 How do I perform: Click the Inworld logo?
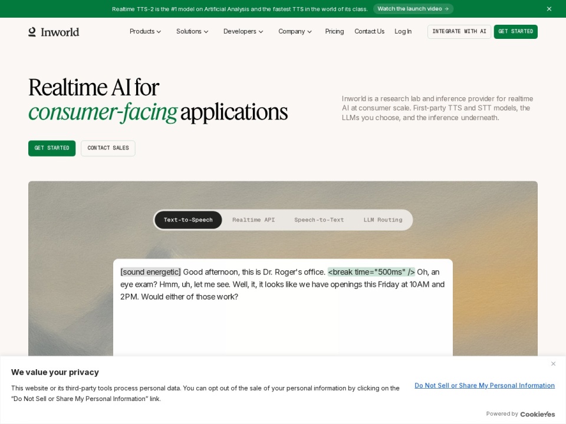click(x=54, y=32)
